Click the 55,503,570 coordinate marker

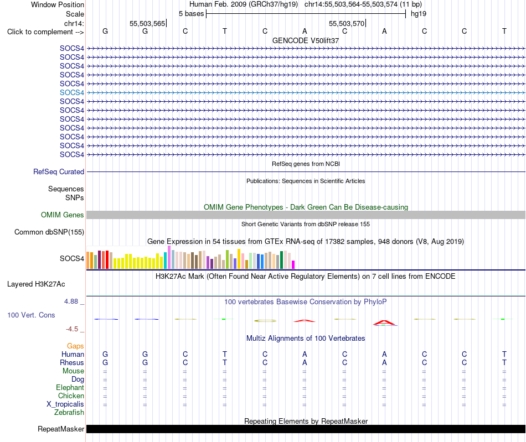347,23
